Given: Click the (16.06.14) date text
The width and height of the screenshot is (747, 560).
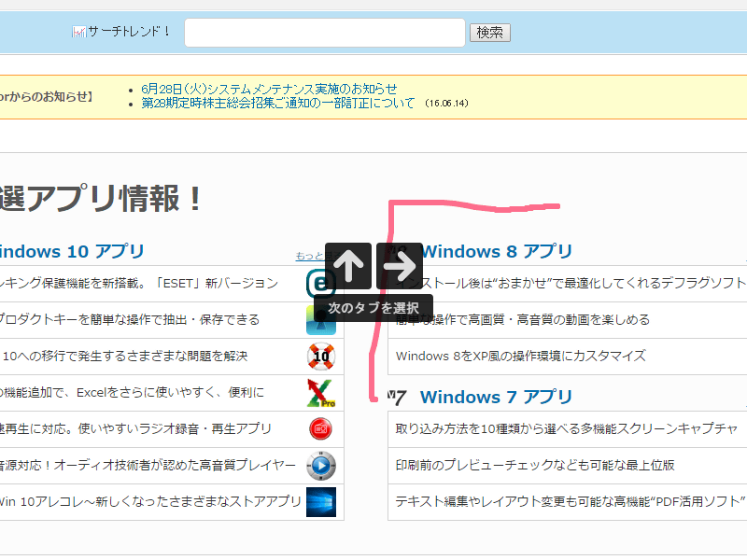Looking at the screenshot, I should click(x=446, y=104).
